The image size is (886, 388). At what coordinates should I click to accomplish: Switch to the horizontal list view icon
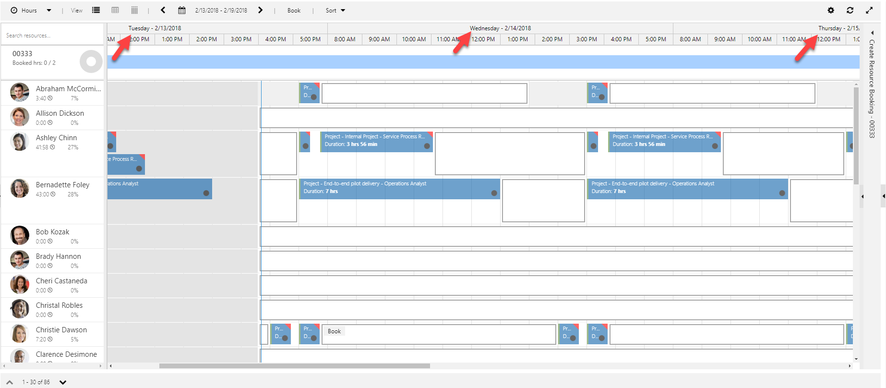(x=96, y=10)
